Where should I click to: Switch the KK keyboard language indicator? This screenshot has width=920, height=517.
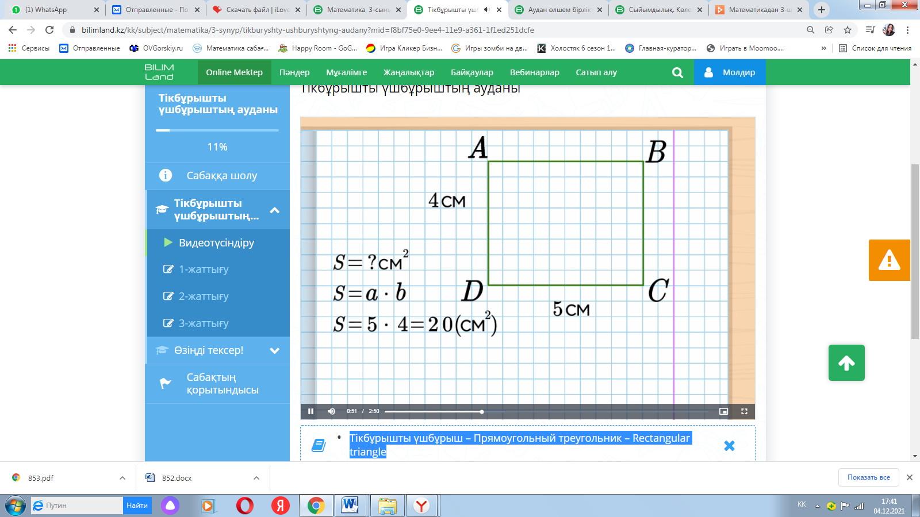click(x=802, y=504)
